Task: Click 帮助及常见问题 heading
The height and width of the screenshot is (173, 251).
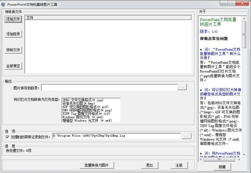Action: pyautogui.click(x=214, y=39)
